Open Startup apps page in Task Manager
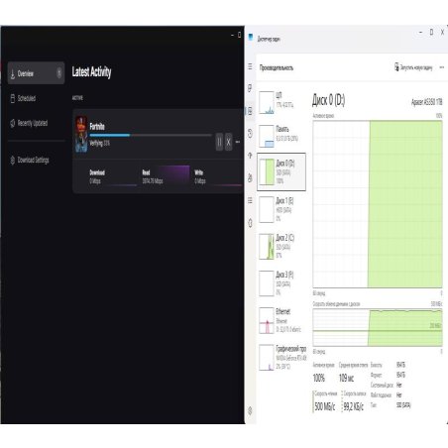The image size is (448, 448). pos(250,156)
